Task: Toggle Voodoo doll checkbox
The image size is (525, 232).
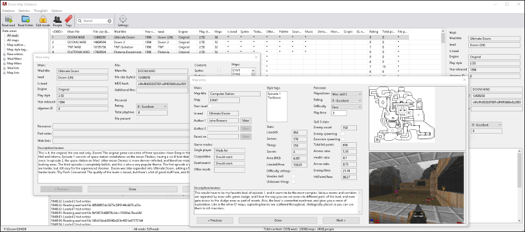Action: click(x=293, y=176)
